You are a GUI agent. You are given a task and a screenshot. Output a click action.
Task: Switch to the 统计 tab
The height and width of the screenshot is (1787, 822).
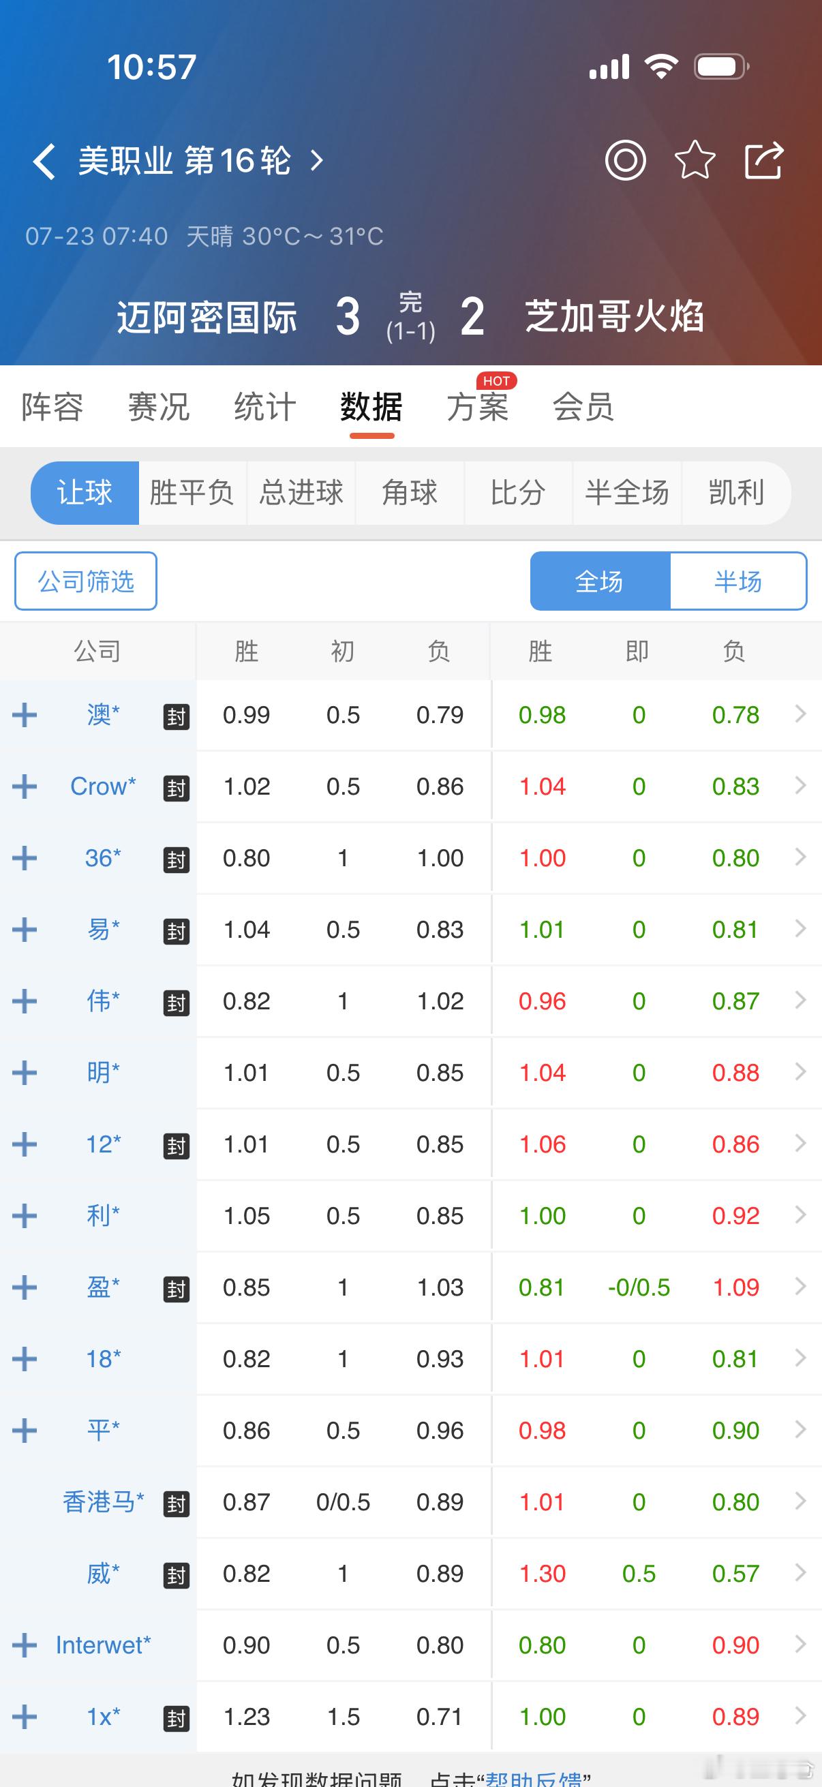(x=265, y=406)
